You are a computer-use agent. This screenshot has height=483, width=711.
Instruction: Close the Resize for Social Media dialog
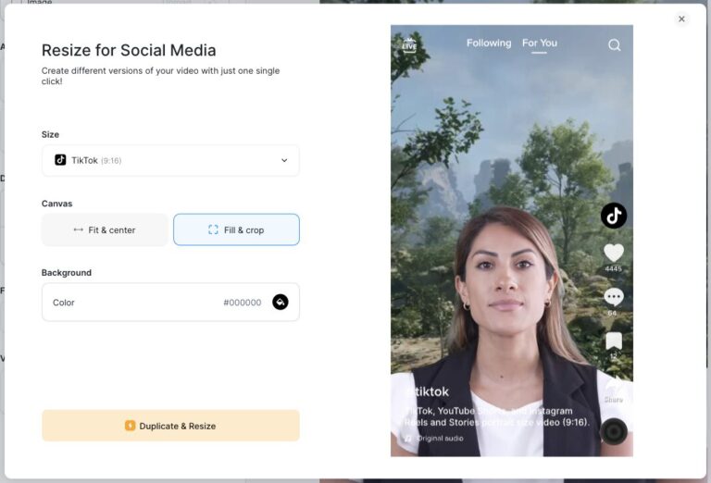coord(681,19)
